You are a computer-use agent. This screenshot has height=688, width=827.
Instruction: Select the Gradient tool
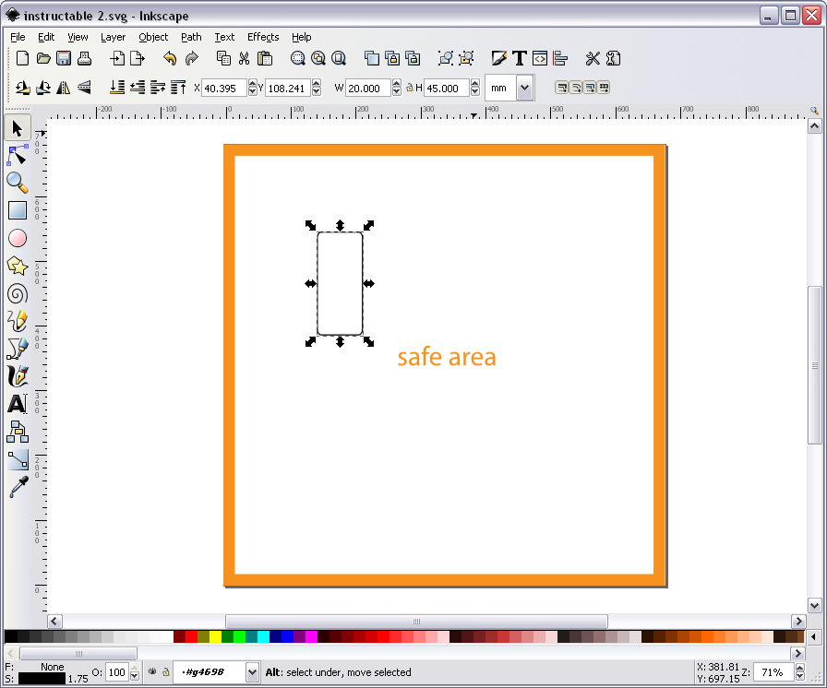pyautogui.click(x=18, y=460)
